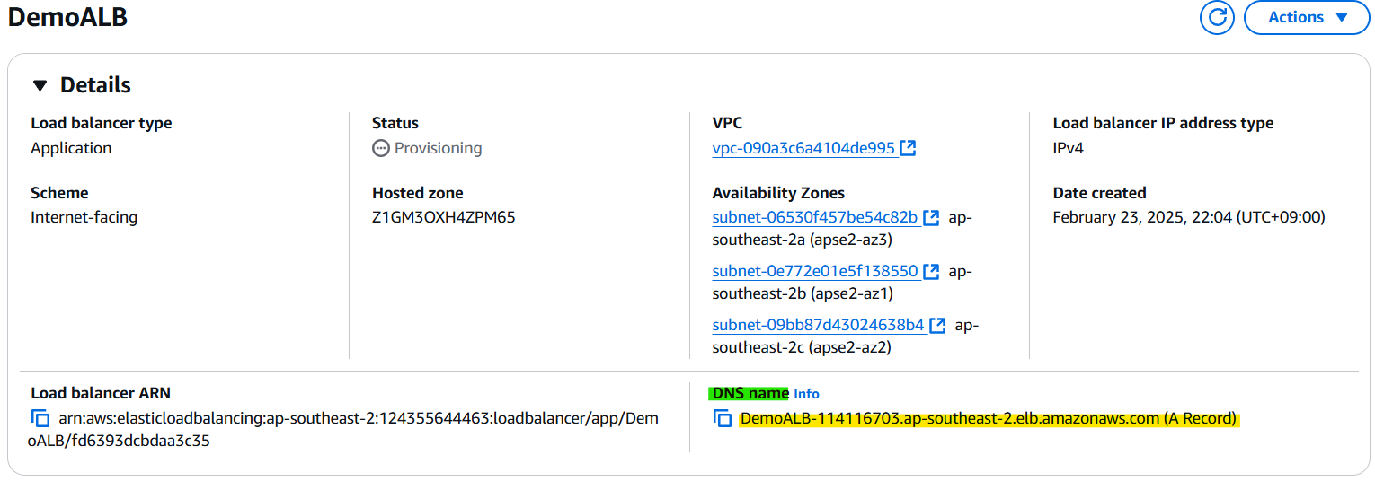1375x481 pixels.
Task: Click the Internet-facing scheme value
Action: tap(84, 217)
